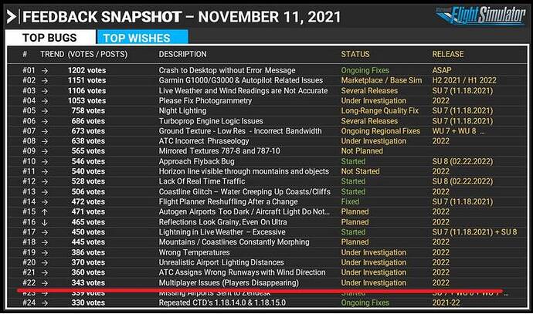533x314 pixels.
Task: Select 'Approach Flyback Bug'
Action: tap(196, 161)
